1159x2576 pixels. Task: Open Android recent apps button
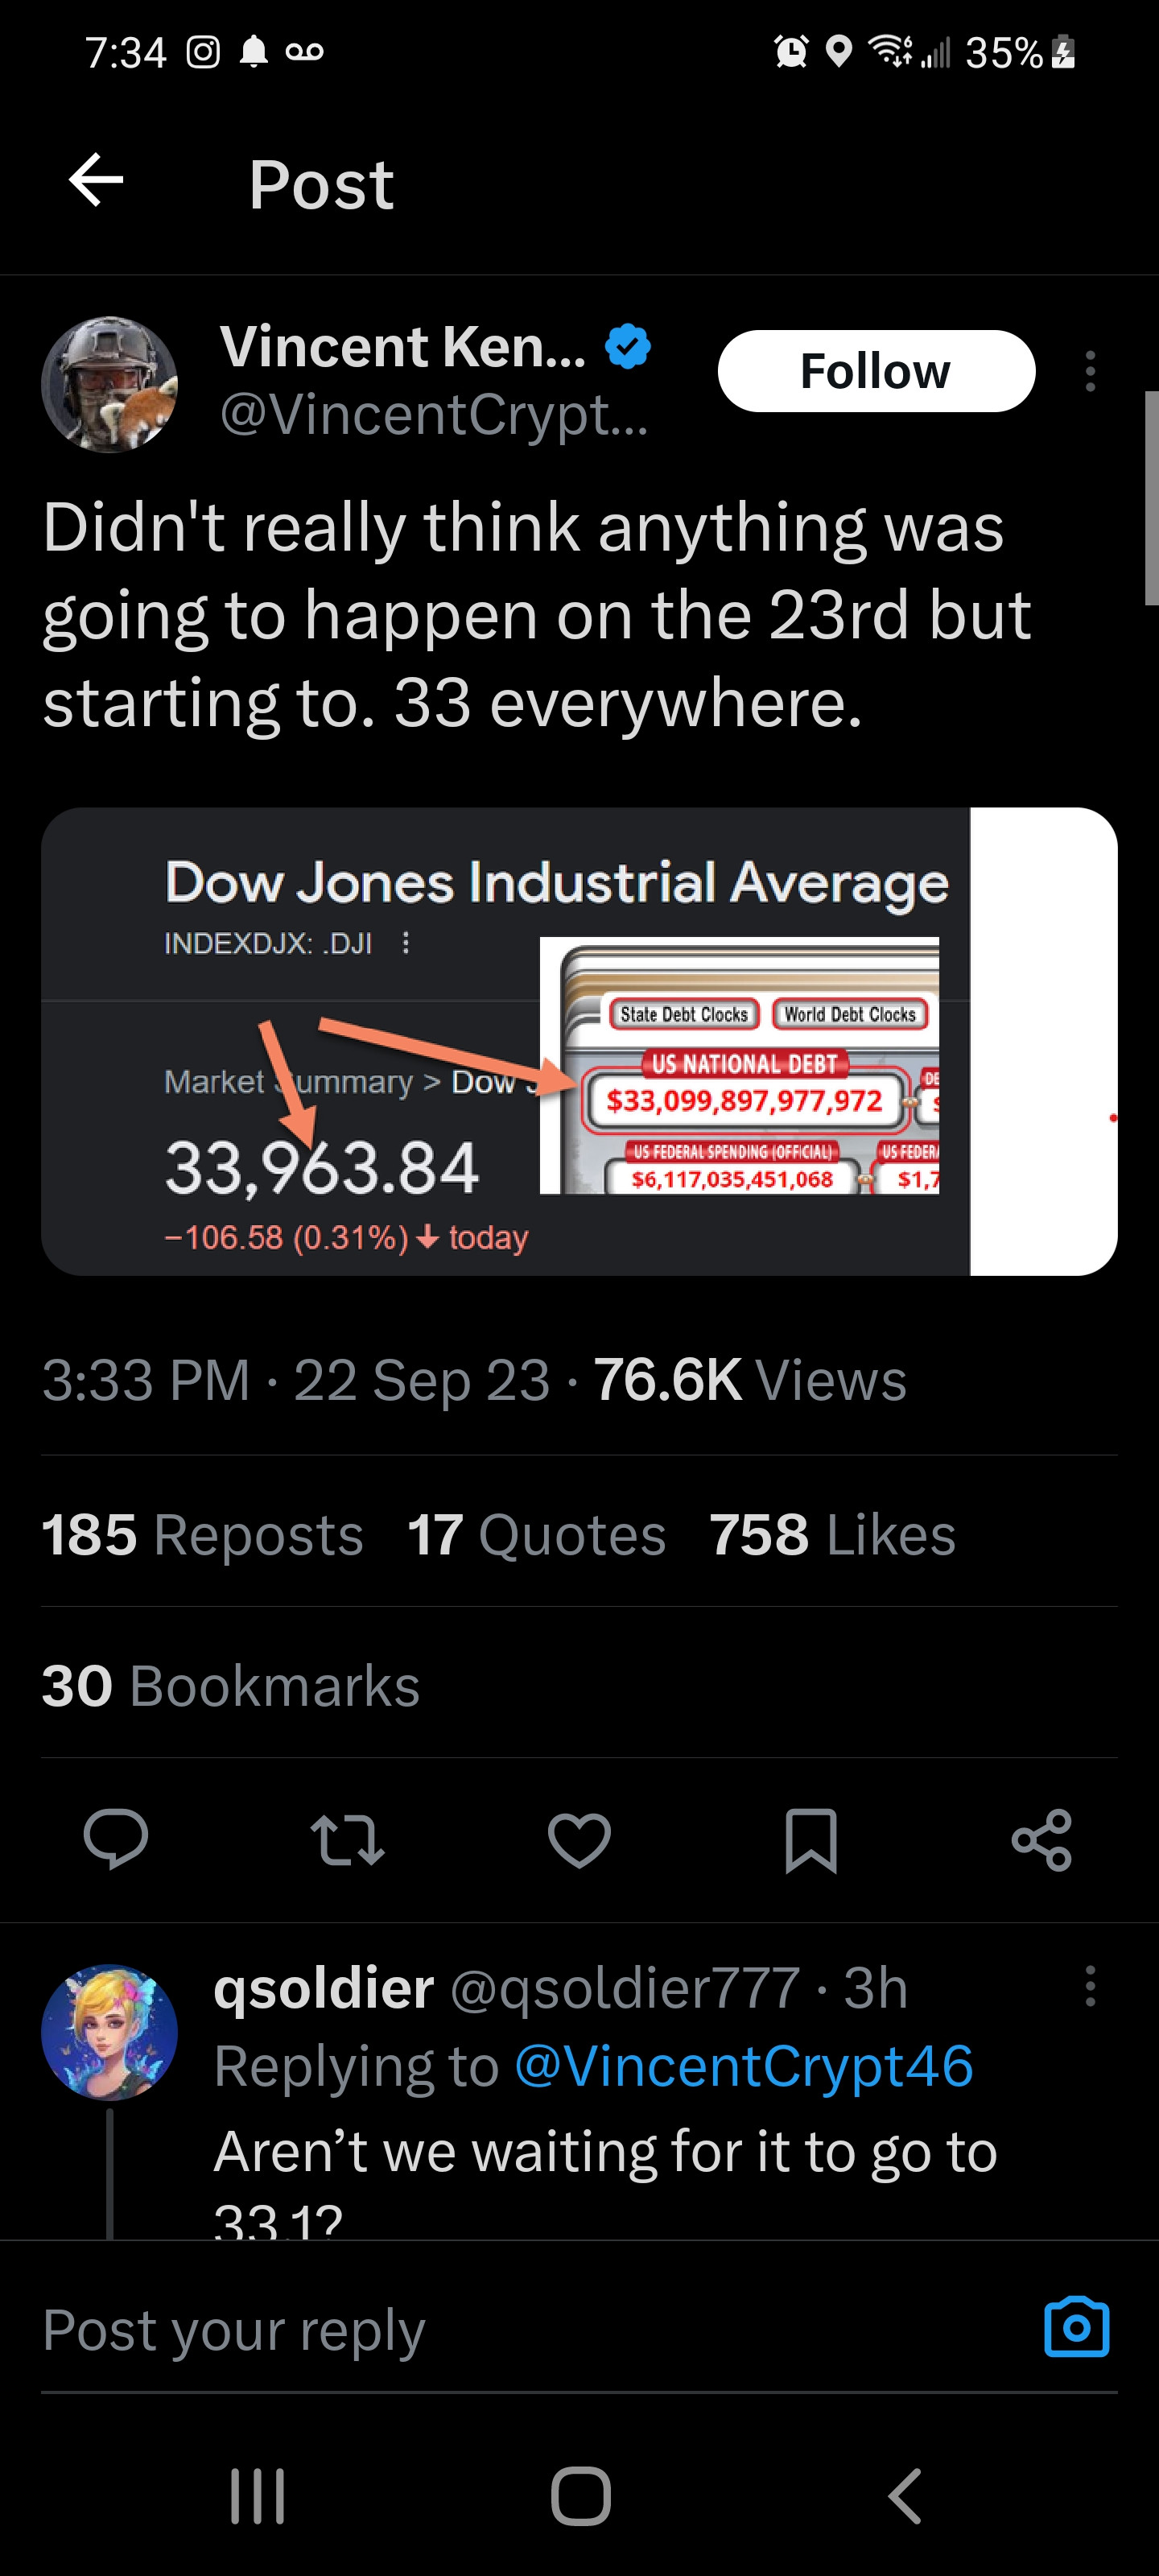point(258,2496)
